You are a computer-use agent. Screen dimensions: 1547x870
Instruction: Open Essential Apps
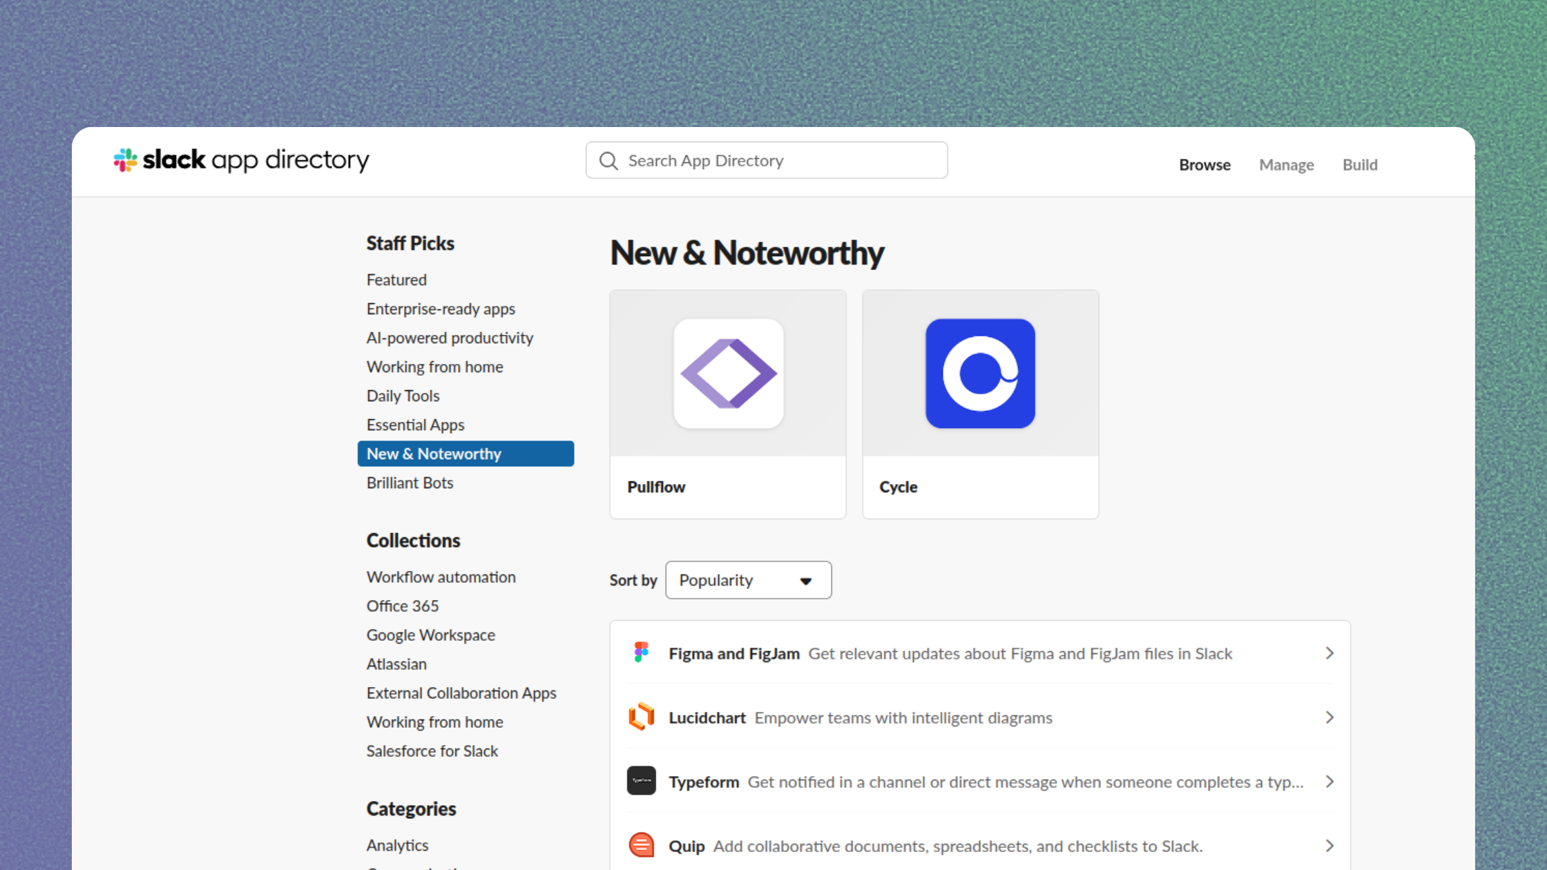(x=415, y=425)
